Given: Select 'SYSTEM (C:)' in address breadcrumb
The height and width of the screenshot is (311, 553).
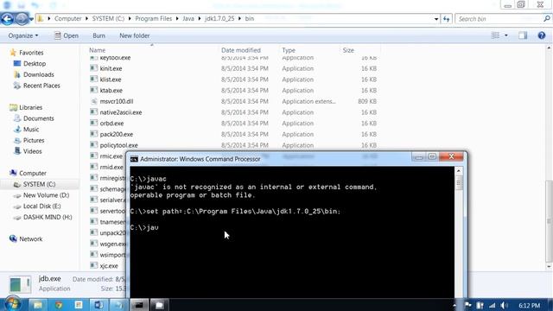Looking at the screenshot, I should tap(108, 19).
